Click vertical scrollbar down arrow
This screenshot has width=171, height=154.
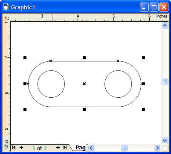165,141
